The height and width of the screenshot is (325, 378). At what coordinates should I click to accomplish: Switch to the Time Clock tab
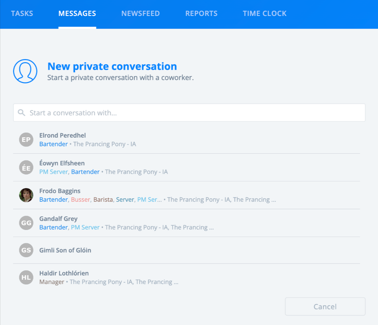(x=265, y=14)
